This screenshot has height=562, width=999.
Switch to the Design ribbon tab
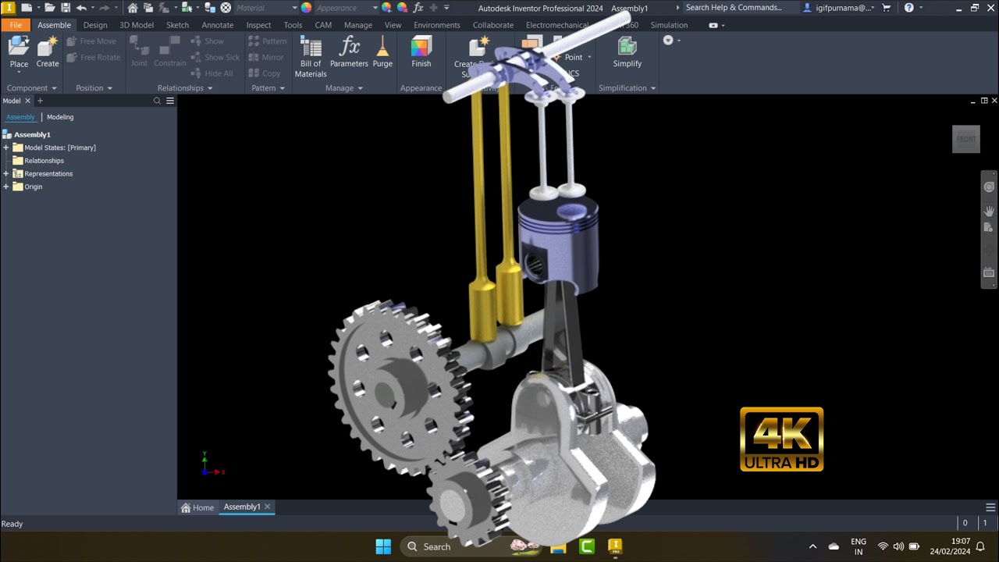click(x=95, y=25)
